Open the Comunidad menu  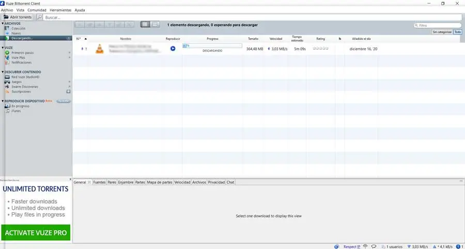coord(37,10)
